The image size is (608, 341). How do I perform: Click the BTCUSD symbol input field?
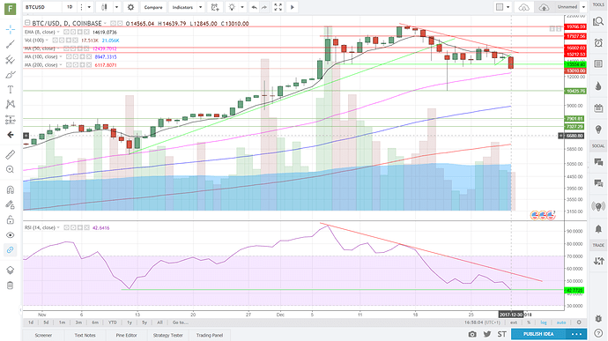tap(41, 7)
